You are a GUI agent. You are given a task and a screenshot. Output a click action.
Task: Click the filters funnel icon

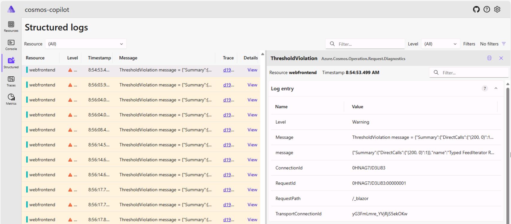point(504,44)
